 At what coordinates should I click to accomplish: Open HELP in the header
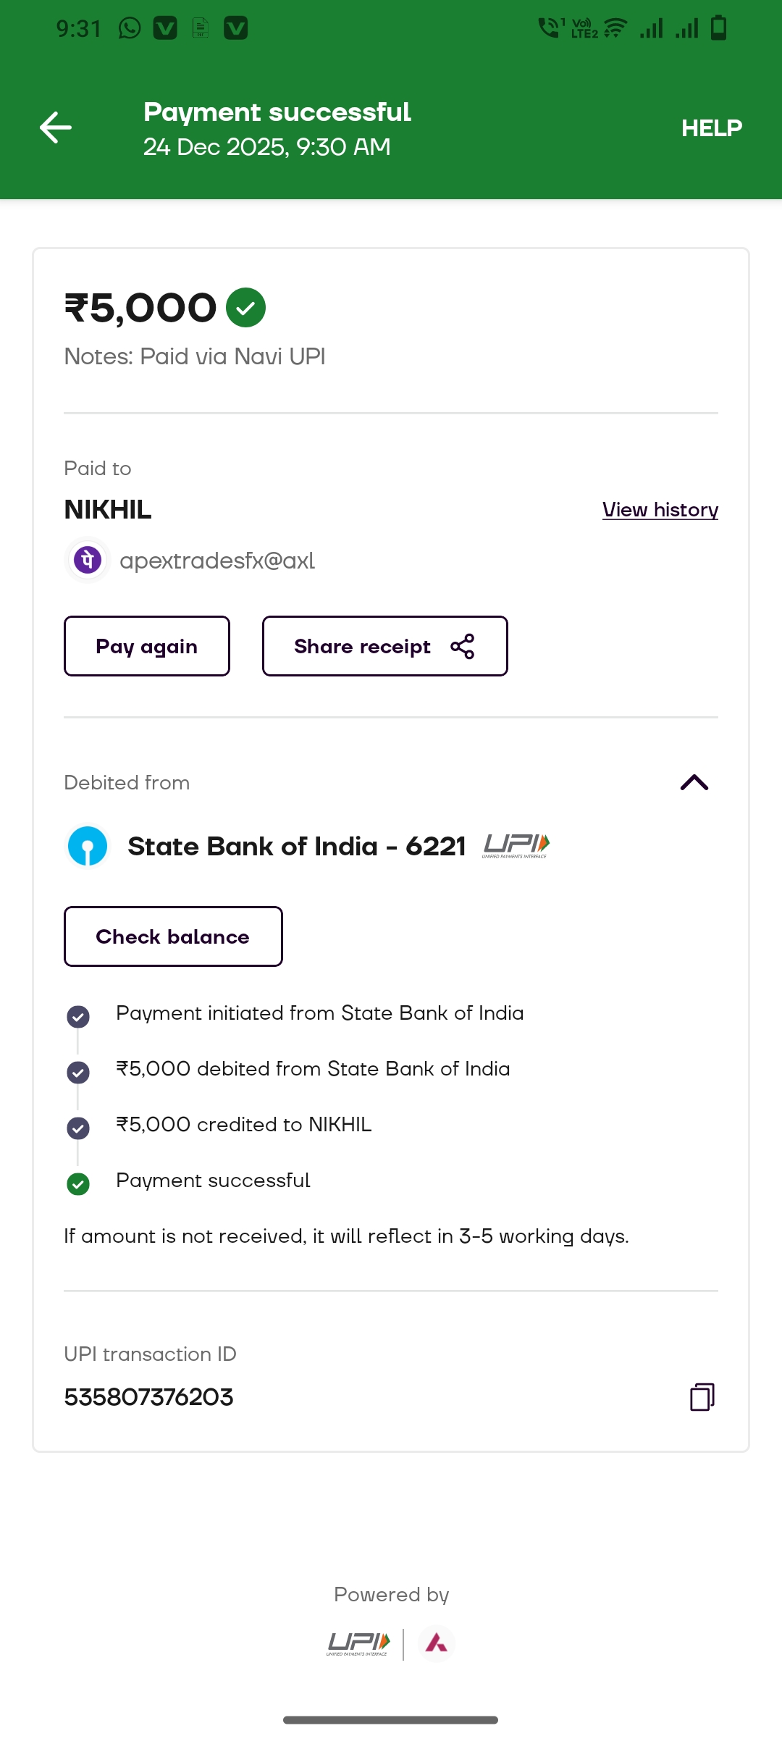pos(711,128)
